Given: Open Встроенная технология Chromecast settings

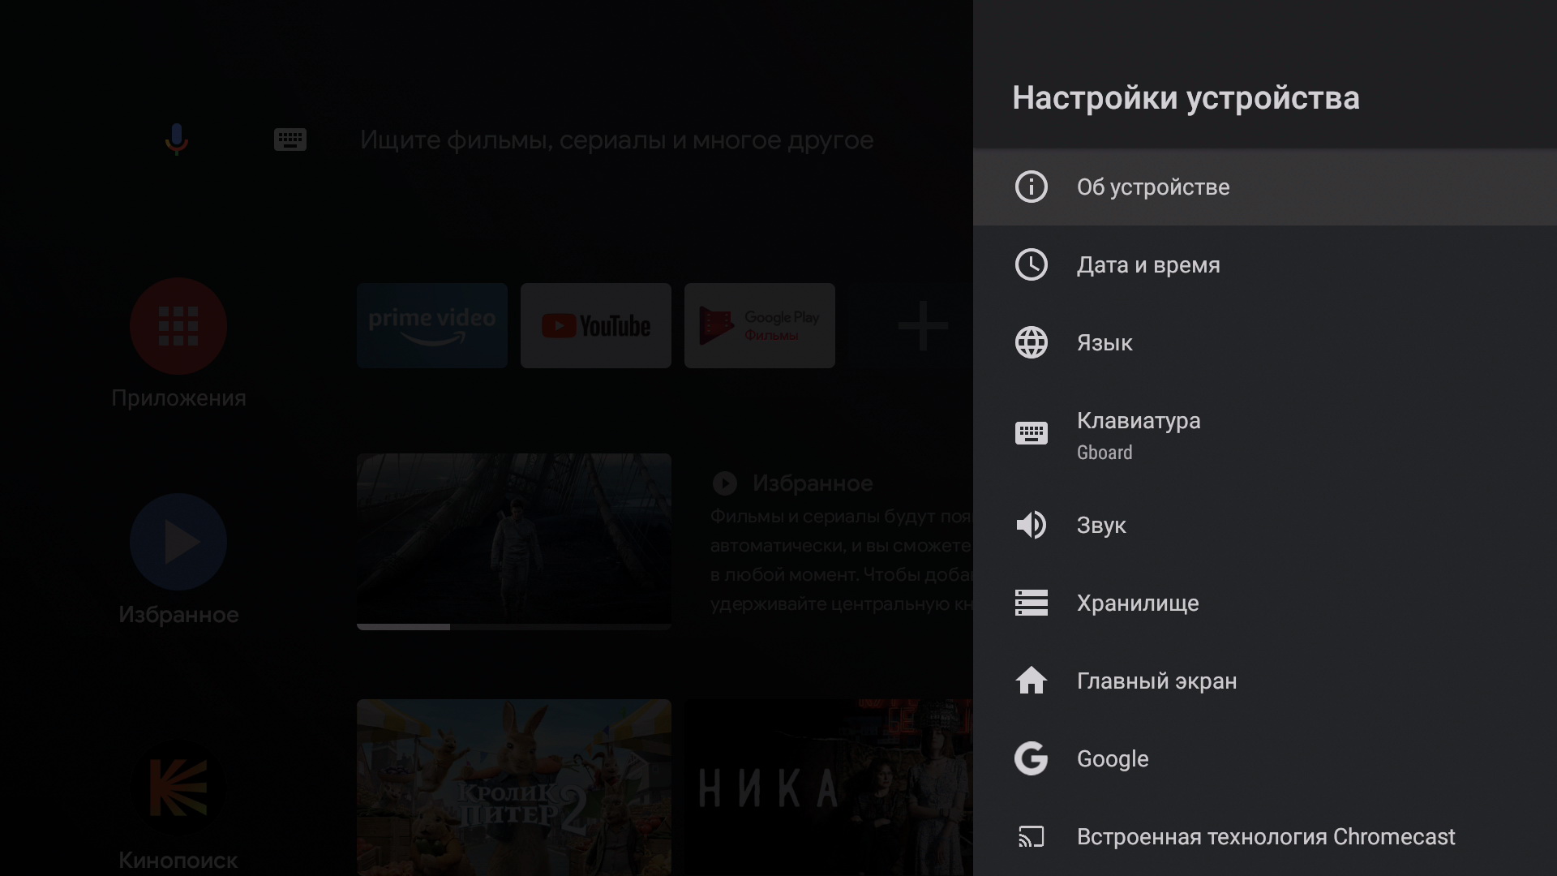Looking at the screenshot, I should click(1265, 836).
